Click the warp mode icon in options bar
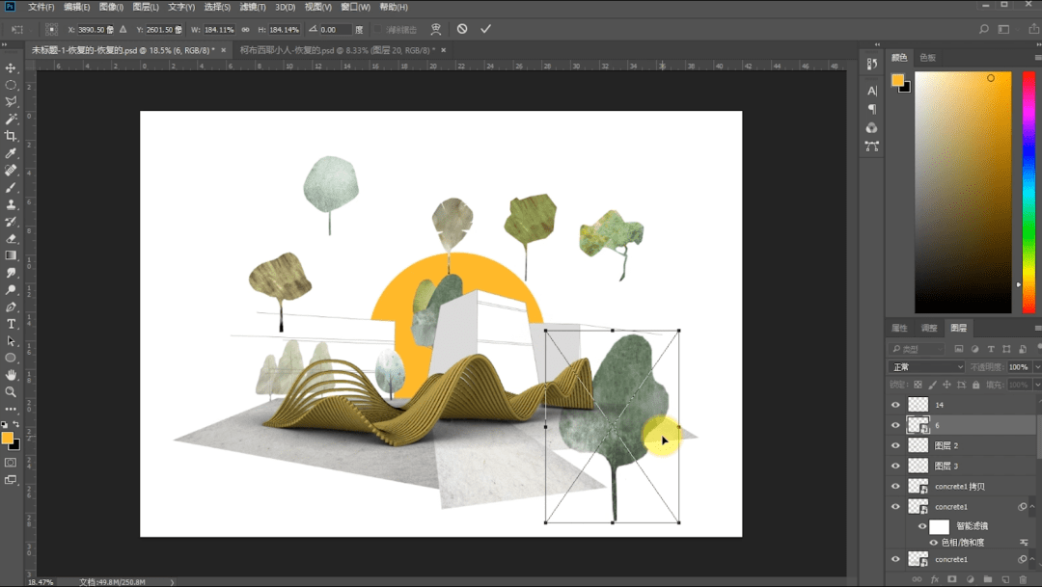1042x587 pixels. (x=436, y=29)
